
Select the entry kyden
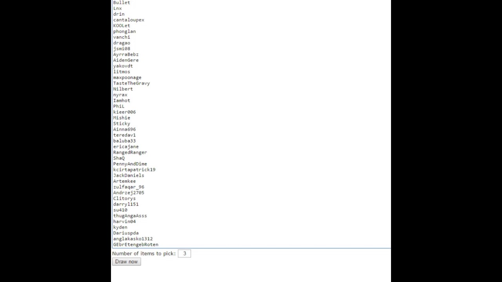[x=120, y=227]
